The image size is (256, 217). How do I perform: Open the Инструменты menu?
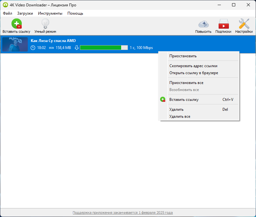coord(50,13)
